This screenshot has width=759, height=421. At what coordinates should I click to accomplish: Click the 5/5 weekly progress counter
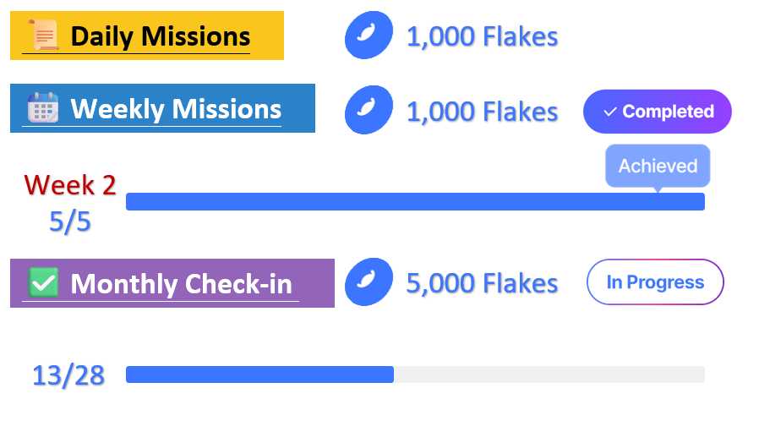click(70, 221)
